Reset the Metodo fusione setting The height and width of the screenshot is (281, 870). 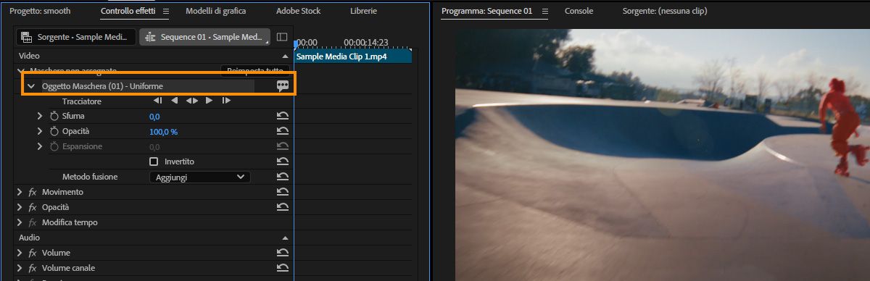283,177
